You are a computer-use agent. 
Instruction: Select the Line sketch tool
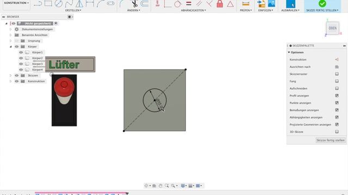38,4
